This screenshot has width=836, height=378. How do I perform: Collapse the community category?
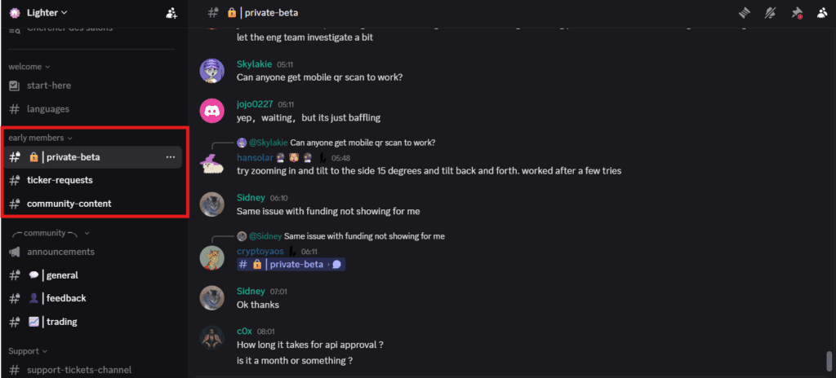pos(51,233)
